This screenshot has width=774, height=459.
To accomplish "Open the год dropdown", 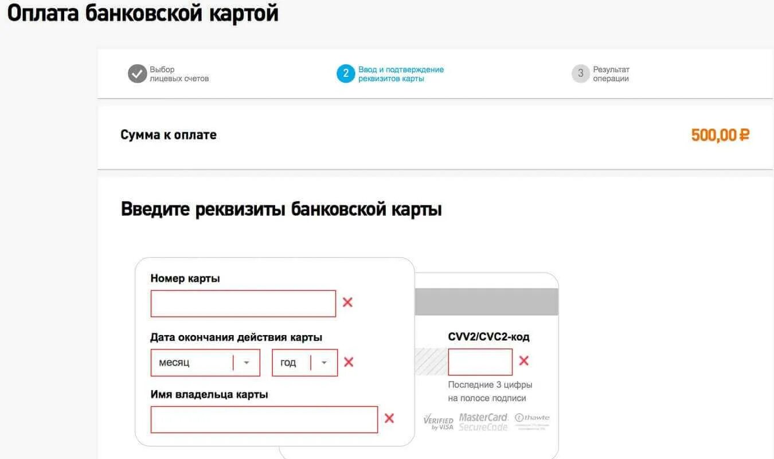I will coord(304,362).
